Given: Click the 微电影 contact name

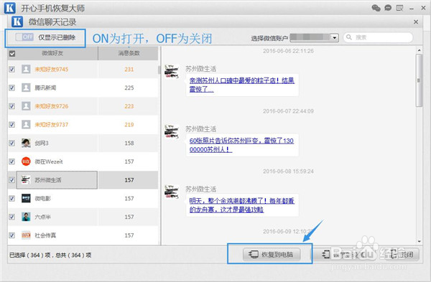Looking at the screenshot, I should tap(42, 198).
